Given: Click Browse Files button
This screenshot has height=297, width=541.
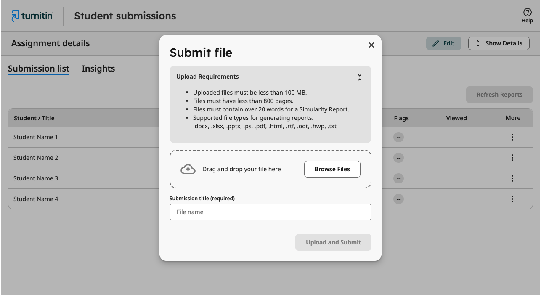Looking at the screenshot, I should click(332, 169).
